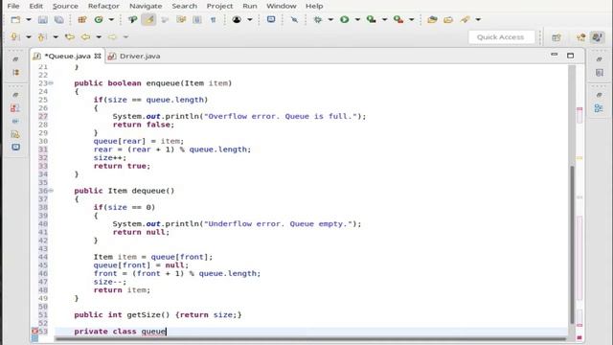The image size is (613, 345).
Task: Click the text 'getSize()' on line 51
Action: click(148, 315)
